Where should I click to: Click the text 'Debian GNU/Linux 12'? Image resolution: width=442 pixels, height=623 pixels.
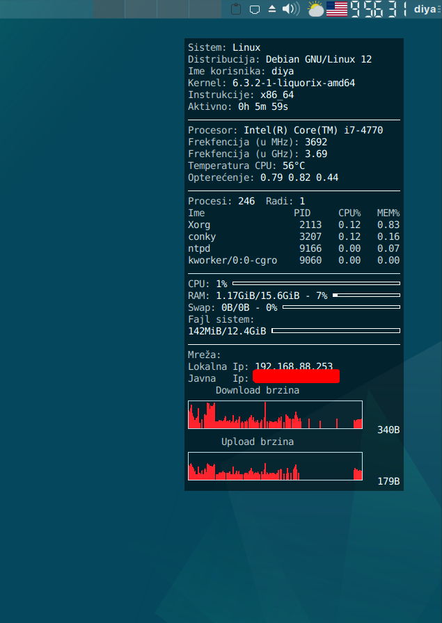coord(319,60)
